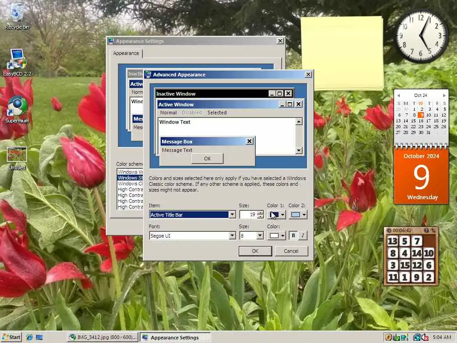Click the Start button
457x343 pixels.
click(11, 337)
